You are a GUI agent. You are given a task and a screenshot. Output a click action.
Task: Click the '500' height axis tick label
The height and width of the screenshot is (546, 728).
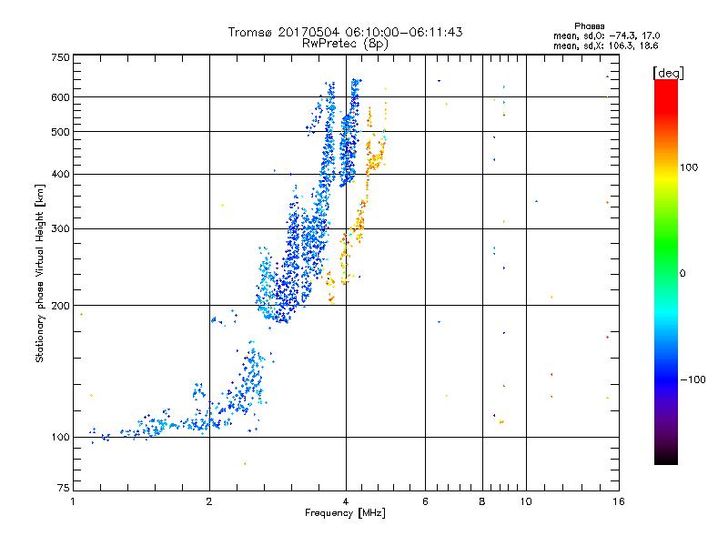point(61,132)
